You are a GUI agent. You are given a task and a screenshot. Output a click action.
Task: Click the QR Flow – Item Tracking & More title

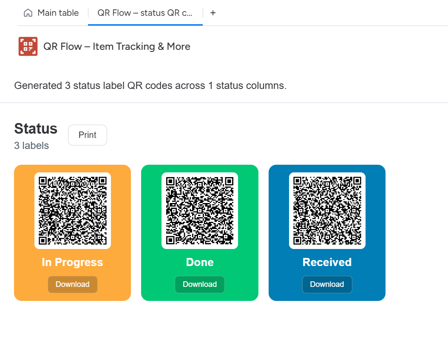117,46
